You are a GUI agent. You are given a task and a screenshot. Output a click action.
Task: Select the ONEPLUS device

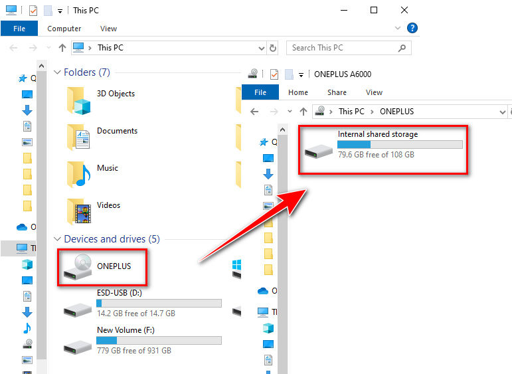102,267
